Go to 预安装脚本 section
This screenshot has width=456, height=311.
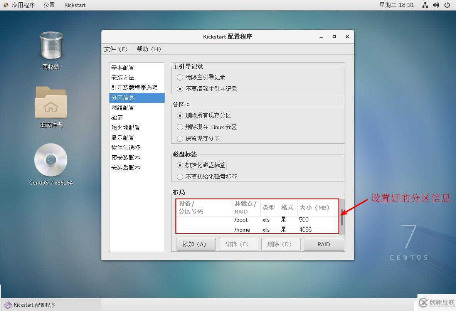(x=137, y=158)
